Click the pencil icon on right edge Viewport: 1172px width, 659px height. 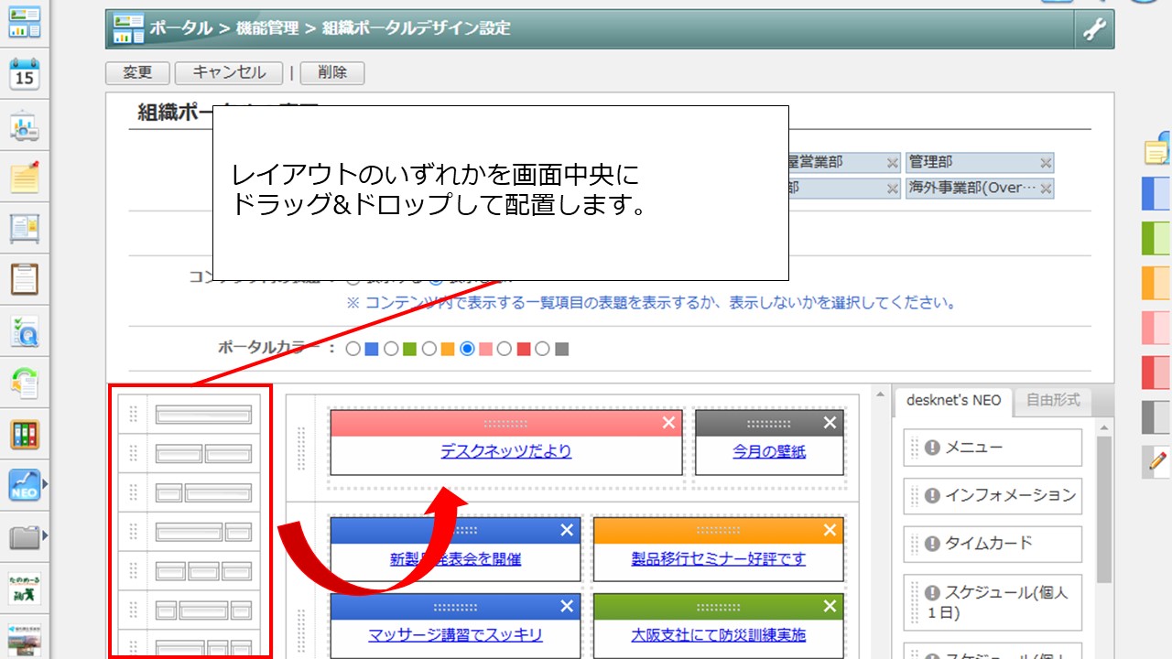point(1157,462)
